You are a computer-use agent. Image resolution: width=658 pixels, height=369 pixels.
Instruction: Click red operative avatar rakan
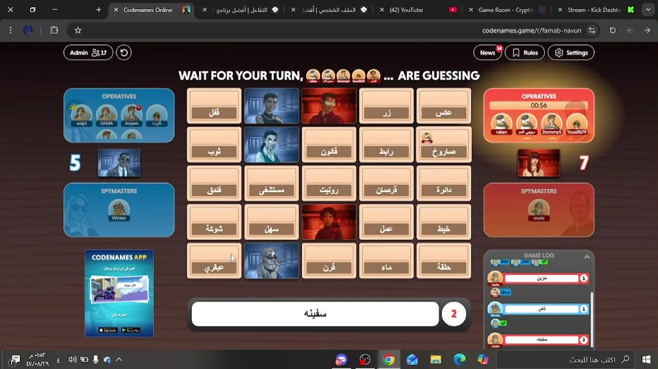[x=502, y=124]
